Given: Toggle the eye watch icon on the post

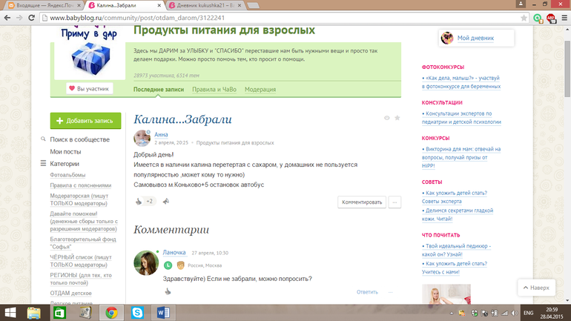Looking at the screenshot, I should pyautogui.click(x=386, y=119).
